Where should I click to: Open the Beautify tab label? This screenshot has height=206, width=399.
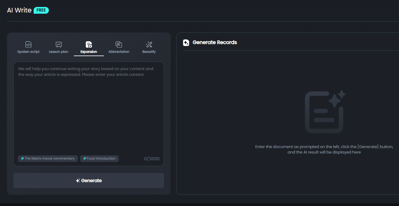pos(149,52)
